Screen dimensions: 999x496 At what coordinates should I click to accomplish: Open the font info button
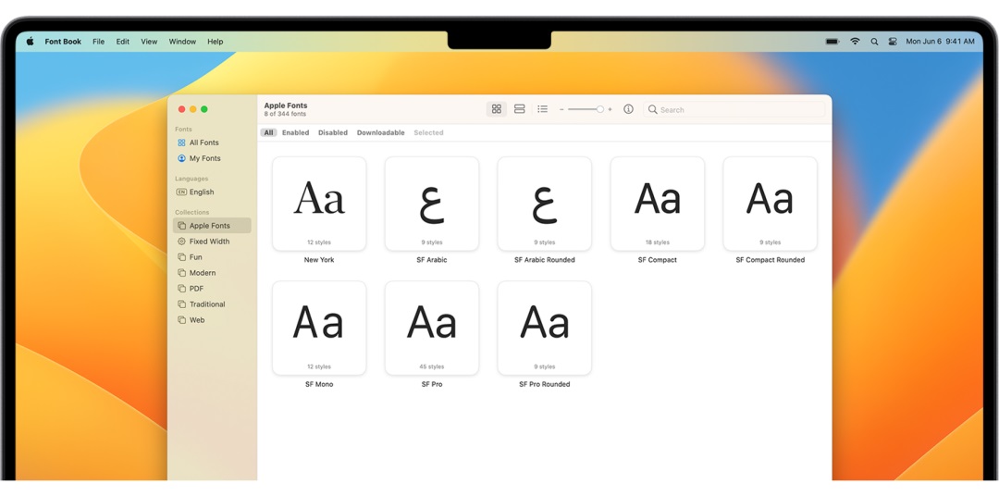point(628,109)
